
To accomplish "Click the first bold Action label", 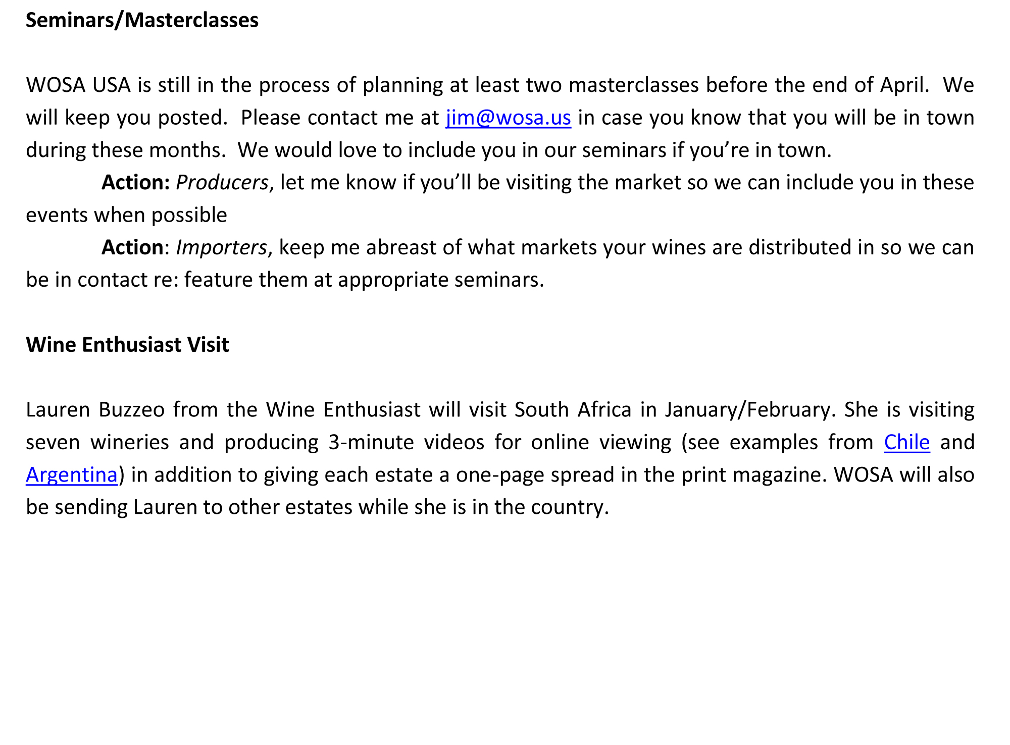I will [x=135, y=182].
